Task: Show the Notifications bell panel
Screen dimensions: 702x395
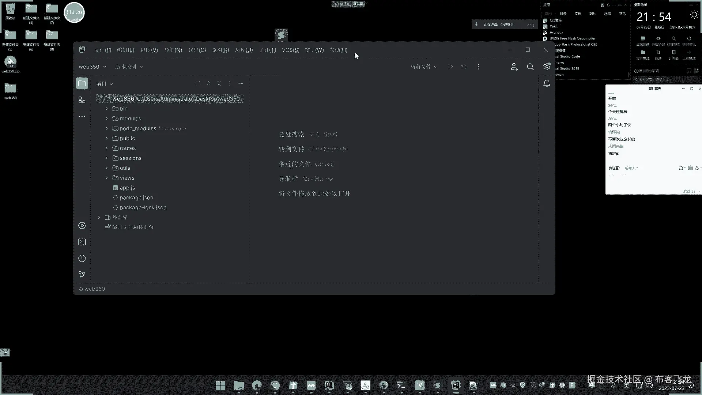Action: pos(547,84)
